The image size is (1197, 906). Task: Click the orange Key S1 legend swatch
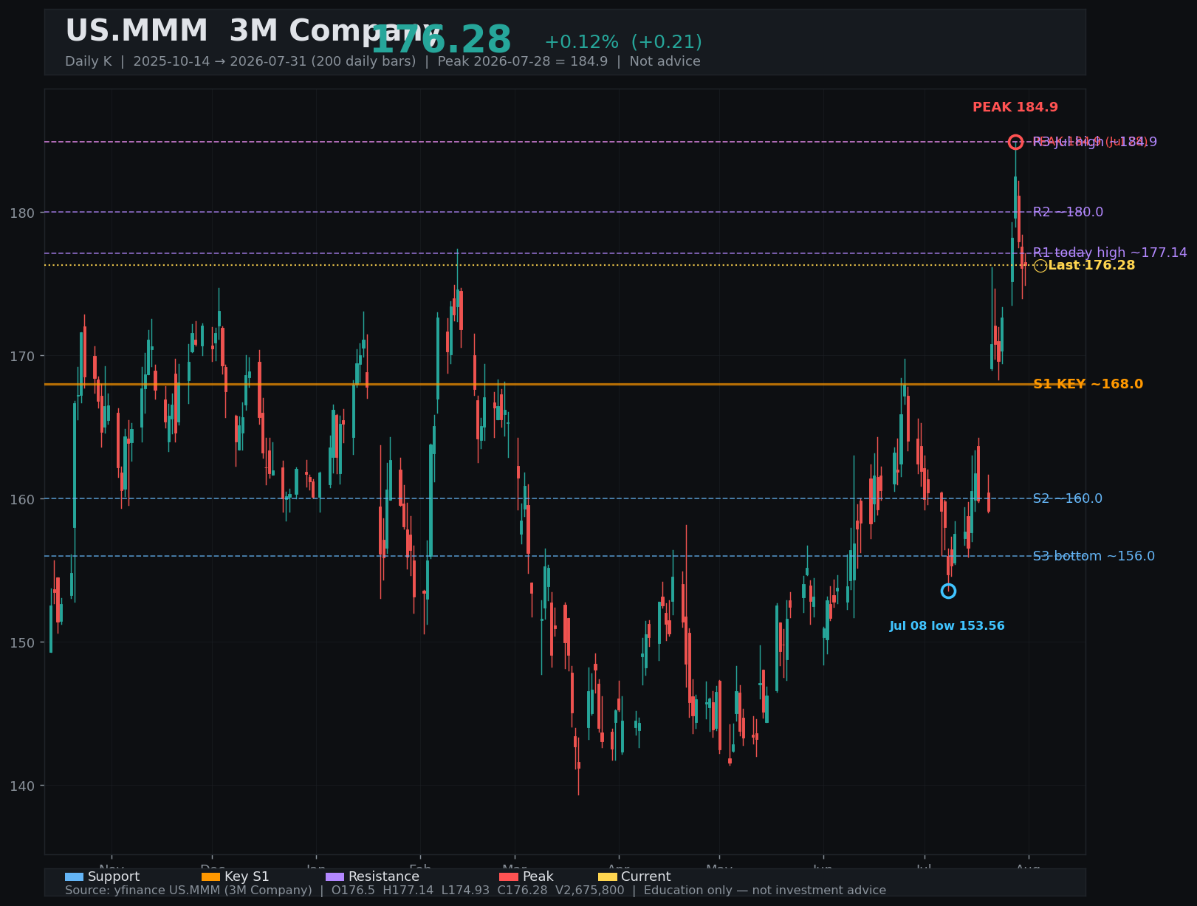[x=210, y=876]
